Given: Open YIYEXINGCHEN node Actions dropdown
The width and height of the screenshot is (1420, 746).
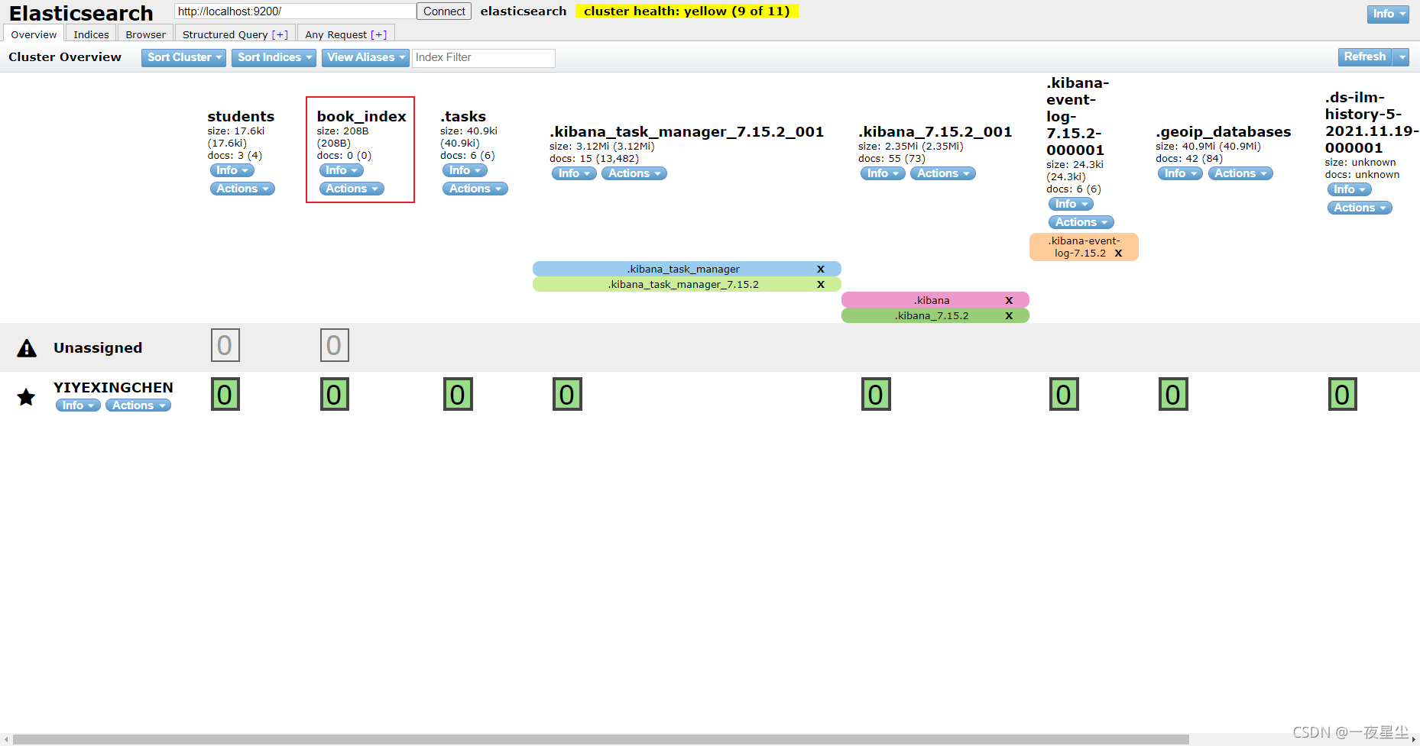Looking at the screenshot, I should (138, 405).
